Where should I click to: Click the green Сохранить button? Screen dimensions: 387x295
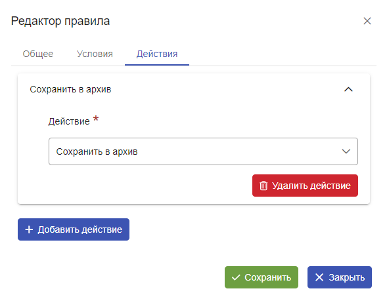(262, 277)
